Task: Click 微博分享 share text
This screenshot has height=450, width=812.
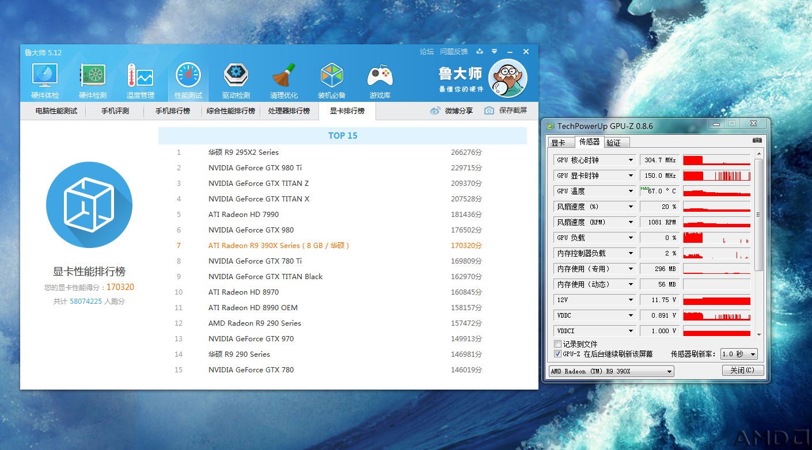Action: pos(459,110)
